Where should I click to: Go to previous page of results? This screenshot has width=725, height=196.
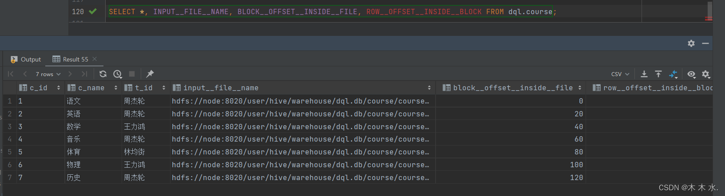pos(25,74)
